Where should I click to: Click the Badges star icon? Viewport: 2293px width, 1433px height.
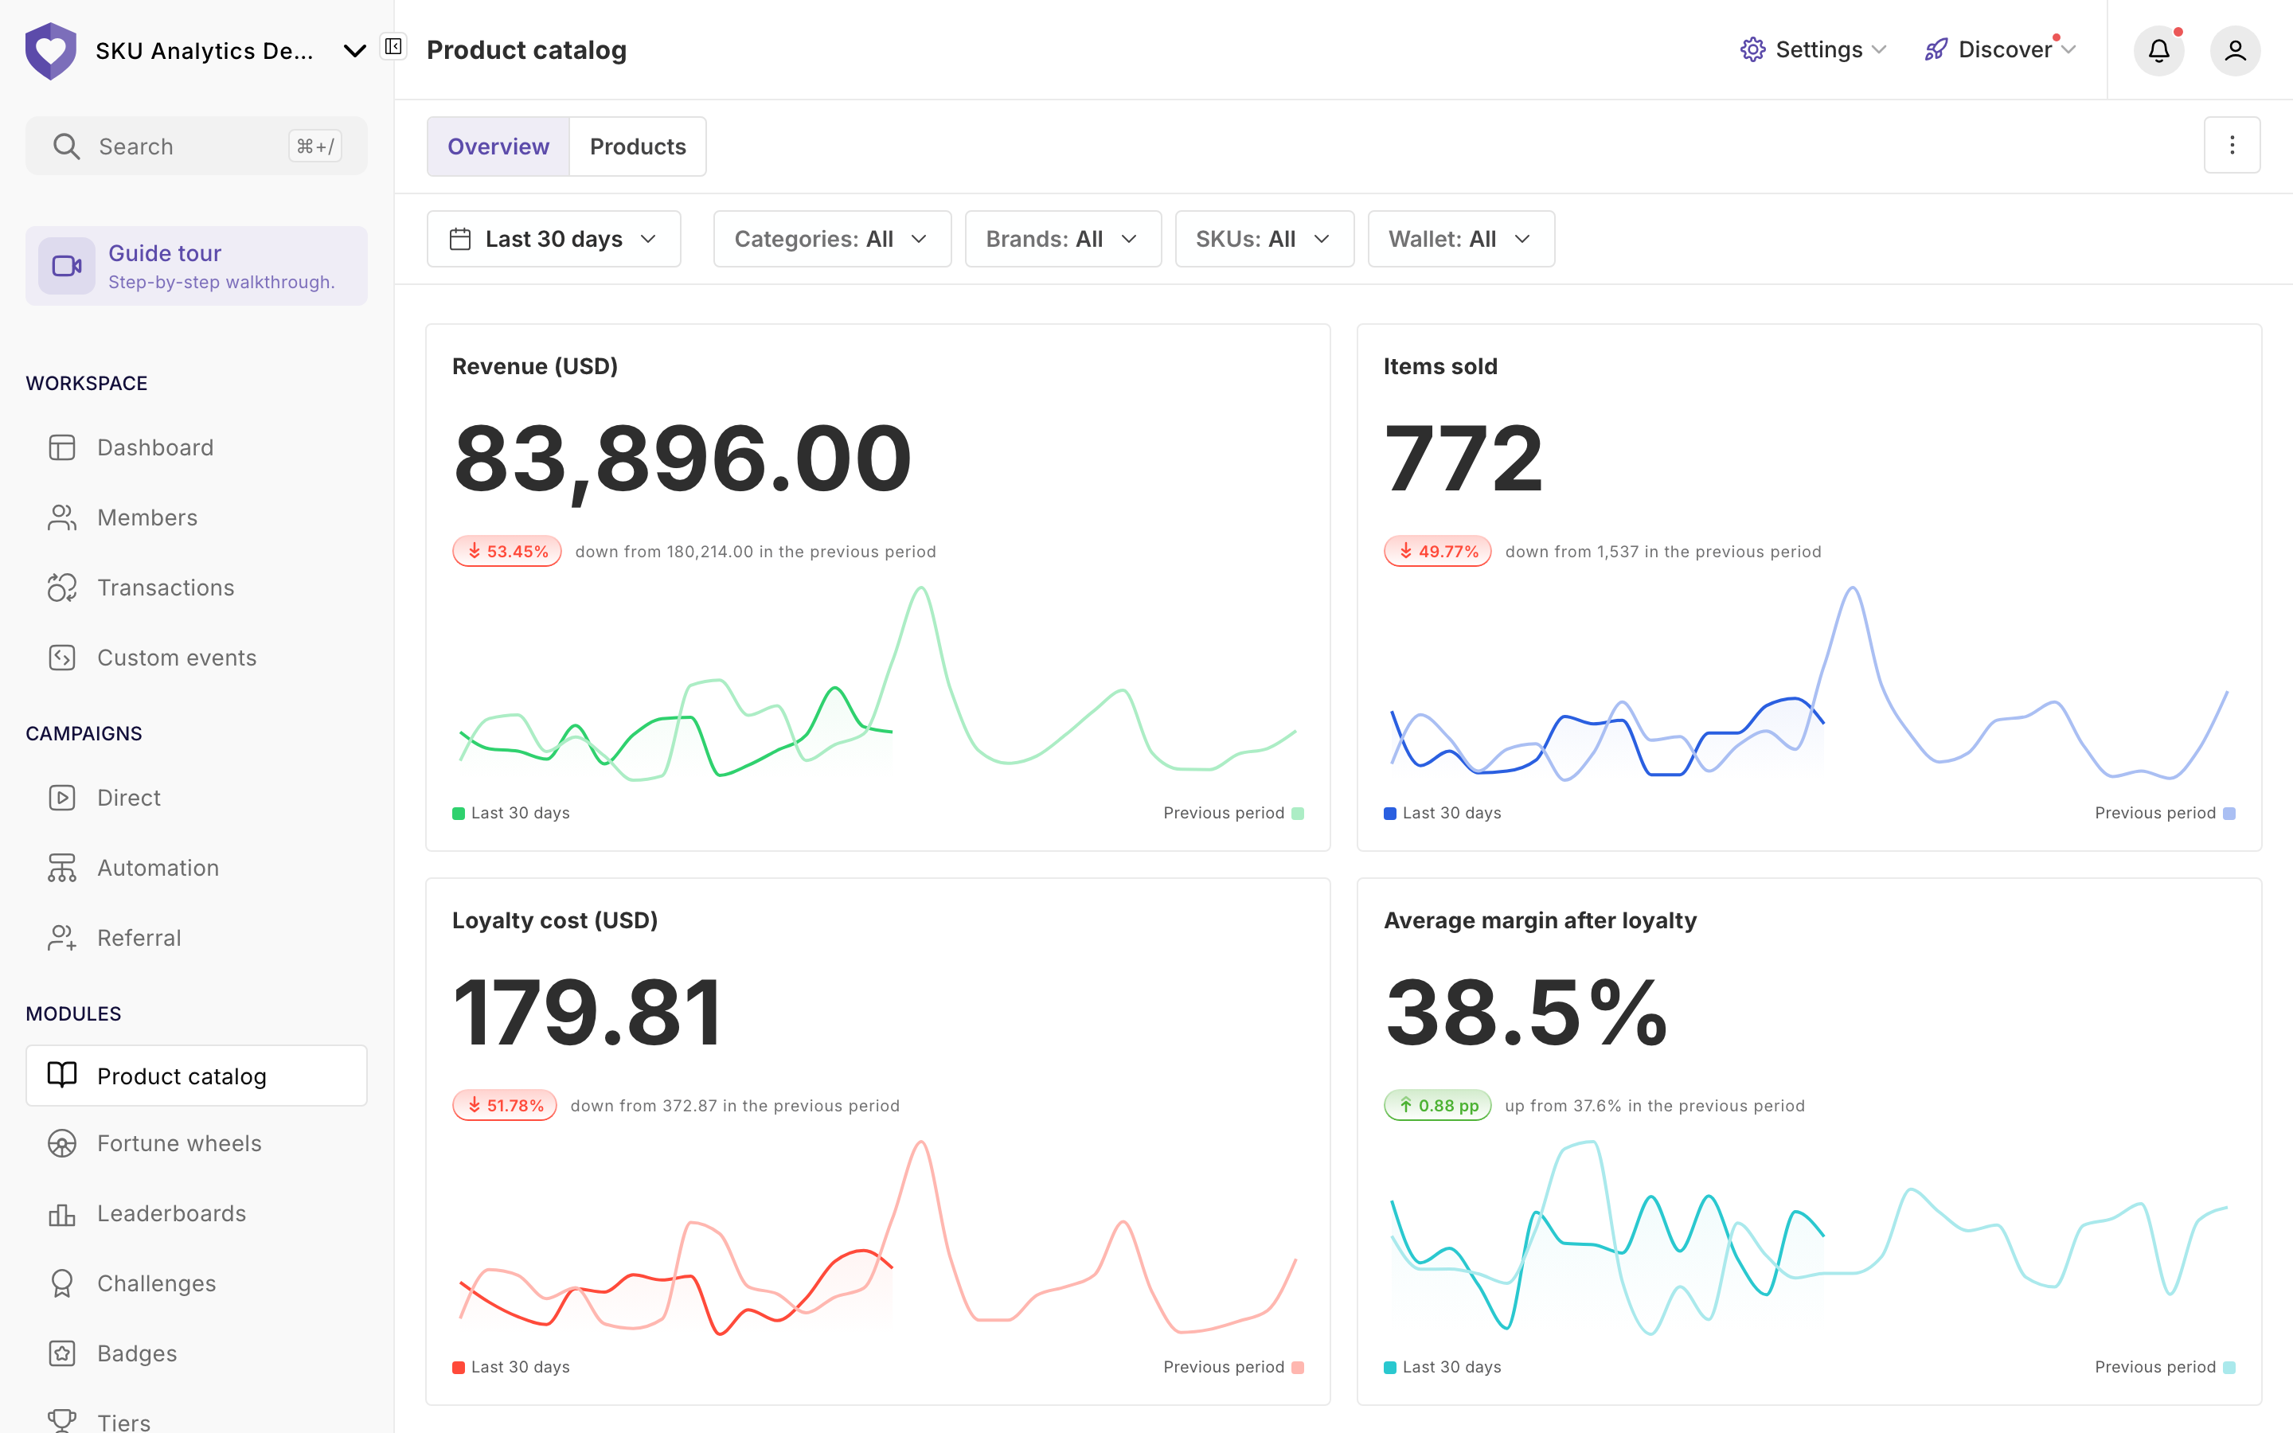pyautogui.click(x=61, y=1353)
